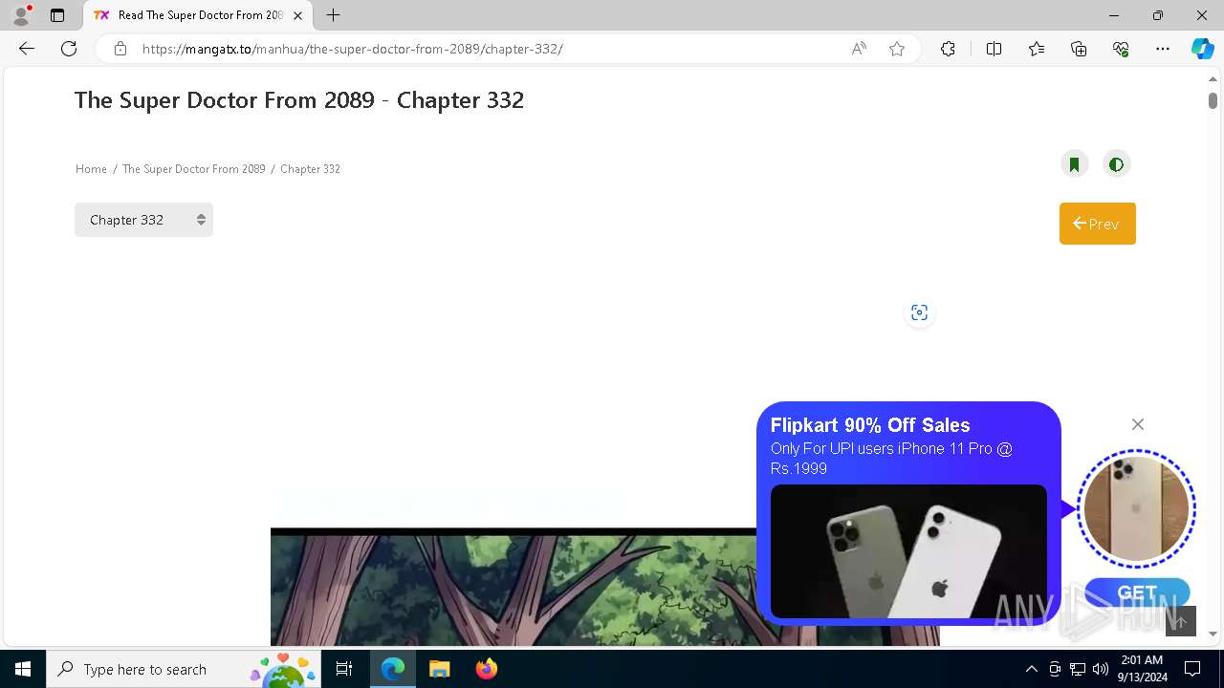Image resolution: width=1224 pixels, height=688 pixels.
Task: Open Settings and more menu
Action: pos(1163,49)
